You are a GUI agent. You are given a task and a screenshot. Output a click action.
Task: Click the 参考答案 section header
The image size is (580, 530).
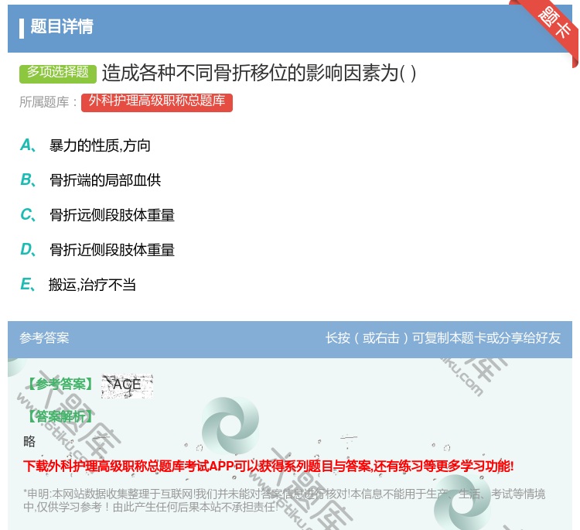tap(44, 338)
